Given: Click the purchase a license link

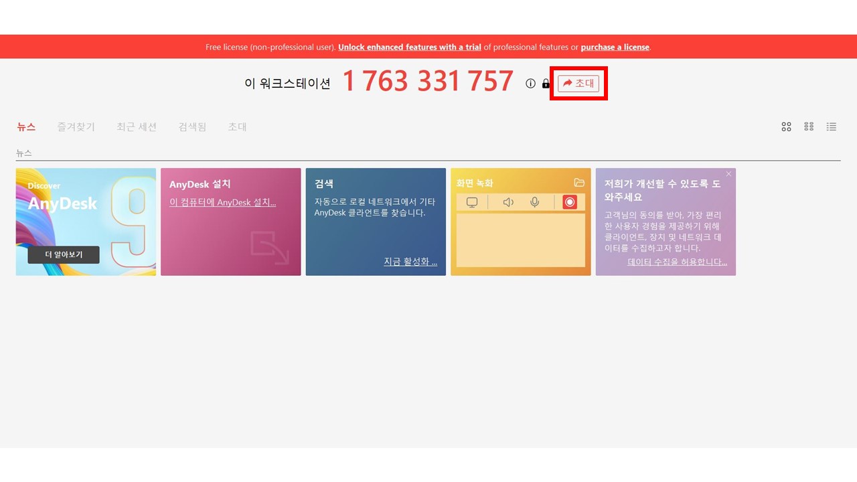Looking at the screenshot, I should tap(615, 47).
